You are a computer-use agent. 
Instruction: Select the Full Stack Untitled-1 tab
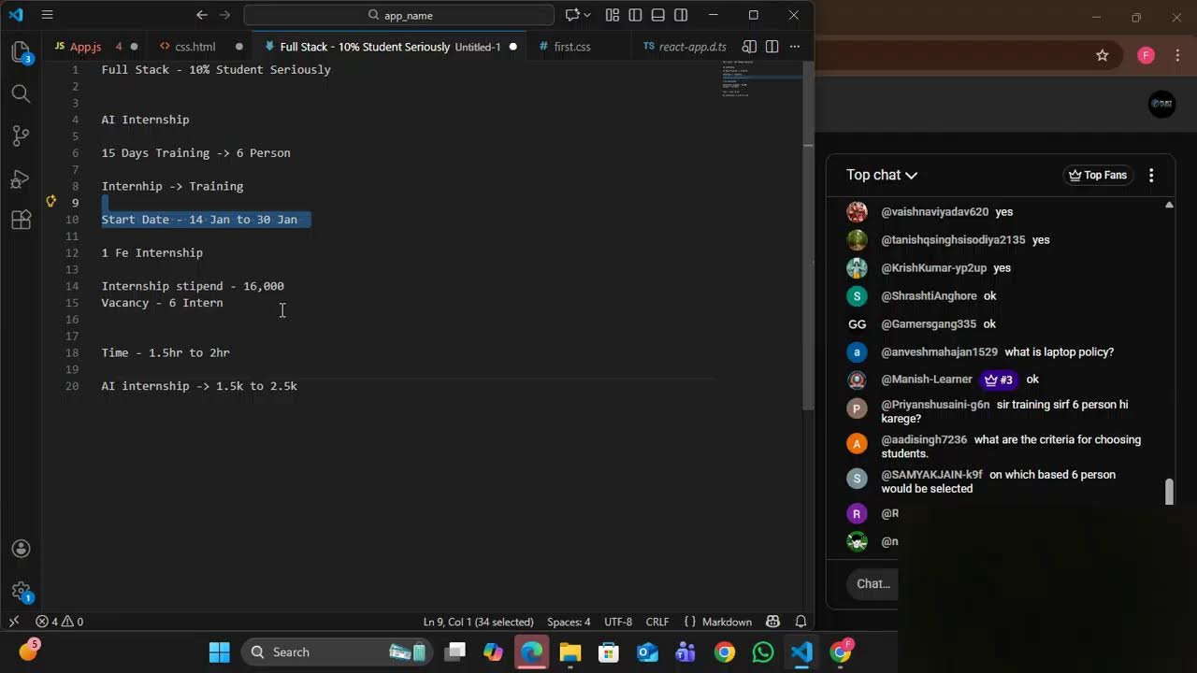(390, 47)
